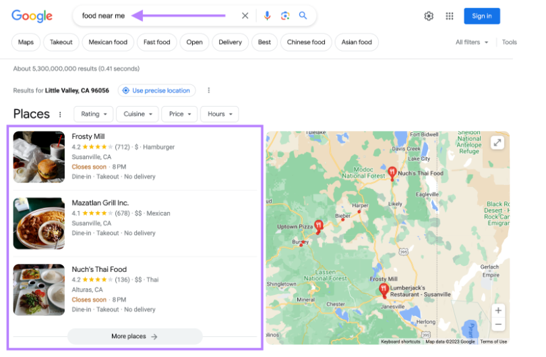This screenshot has width=546, height=357.
Task: Select Lumberjack's Restaurant map pin
Action: point(384,290)
